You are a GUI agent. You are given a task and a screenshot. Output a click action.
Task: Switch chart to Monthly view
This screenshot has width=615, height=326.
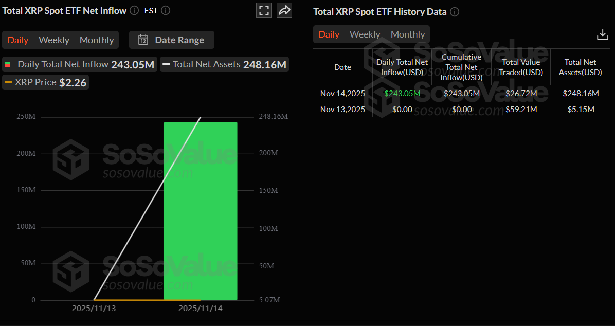click(x=97, y=40)
